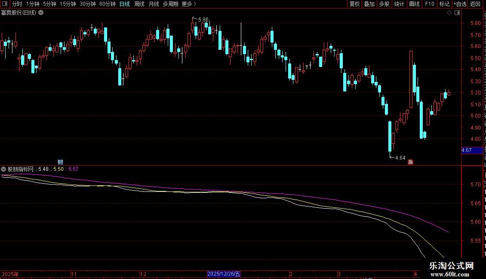
Task: Select the 日线 daily tab
Action: tap(125, 4)
